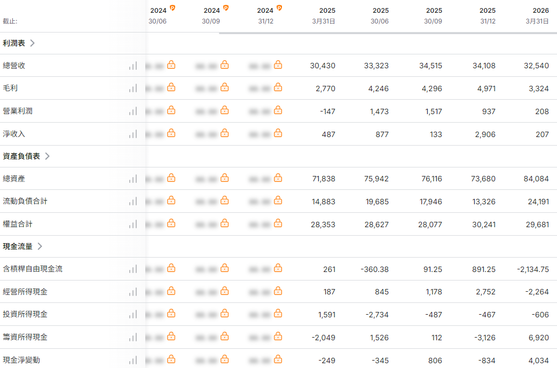Click the lock icon in 2024 31/12 營業利潤 cell
557x368 pixels.
click(278, 110)
